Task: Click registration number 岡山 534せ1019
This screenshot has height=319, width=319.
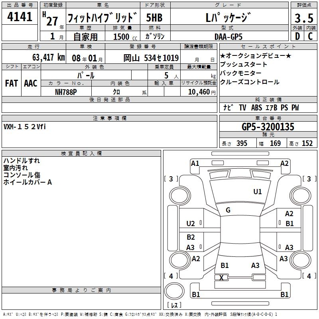Action: point(151,58)
